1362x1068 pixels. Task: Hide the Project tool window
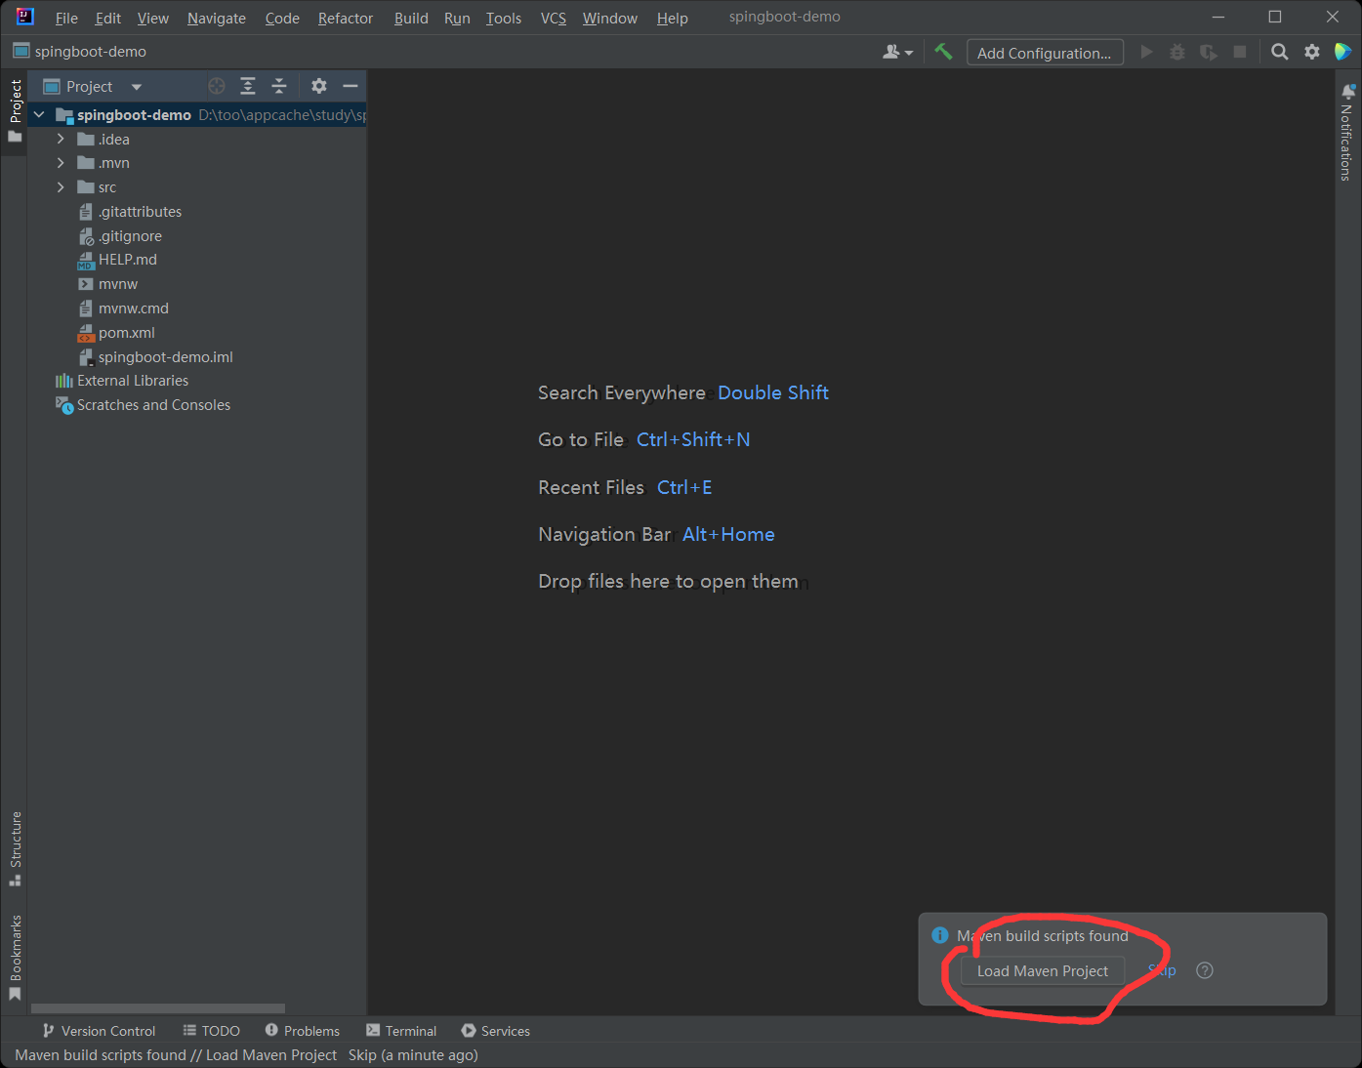pos(351,86)
